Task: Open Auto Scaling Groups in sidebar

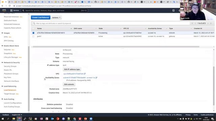Action: [x=12, y=107]
